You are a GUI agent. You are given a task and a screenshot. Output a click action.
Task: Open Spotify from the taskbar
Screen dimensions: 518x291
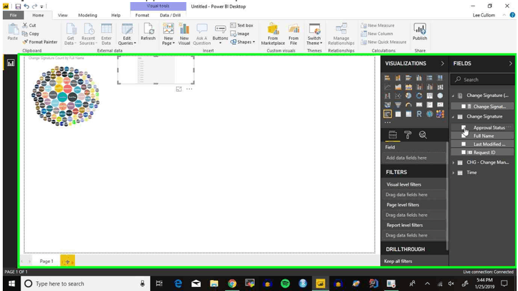(x=285, y=283)
